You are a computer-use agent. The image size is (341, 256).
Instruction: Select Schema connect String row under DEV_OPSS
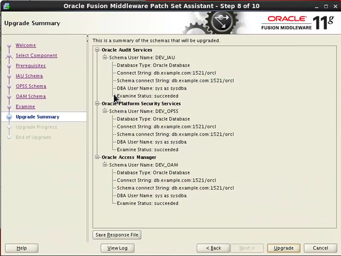(x=175, y=134)
